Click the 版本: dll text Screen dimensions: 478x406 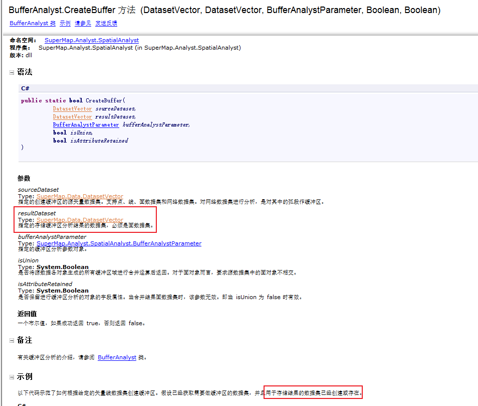click(21, 55)
